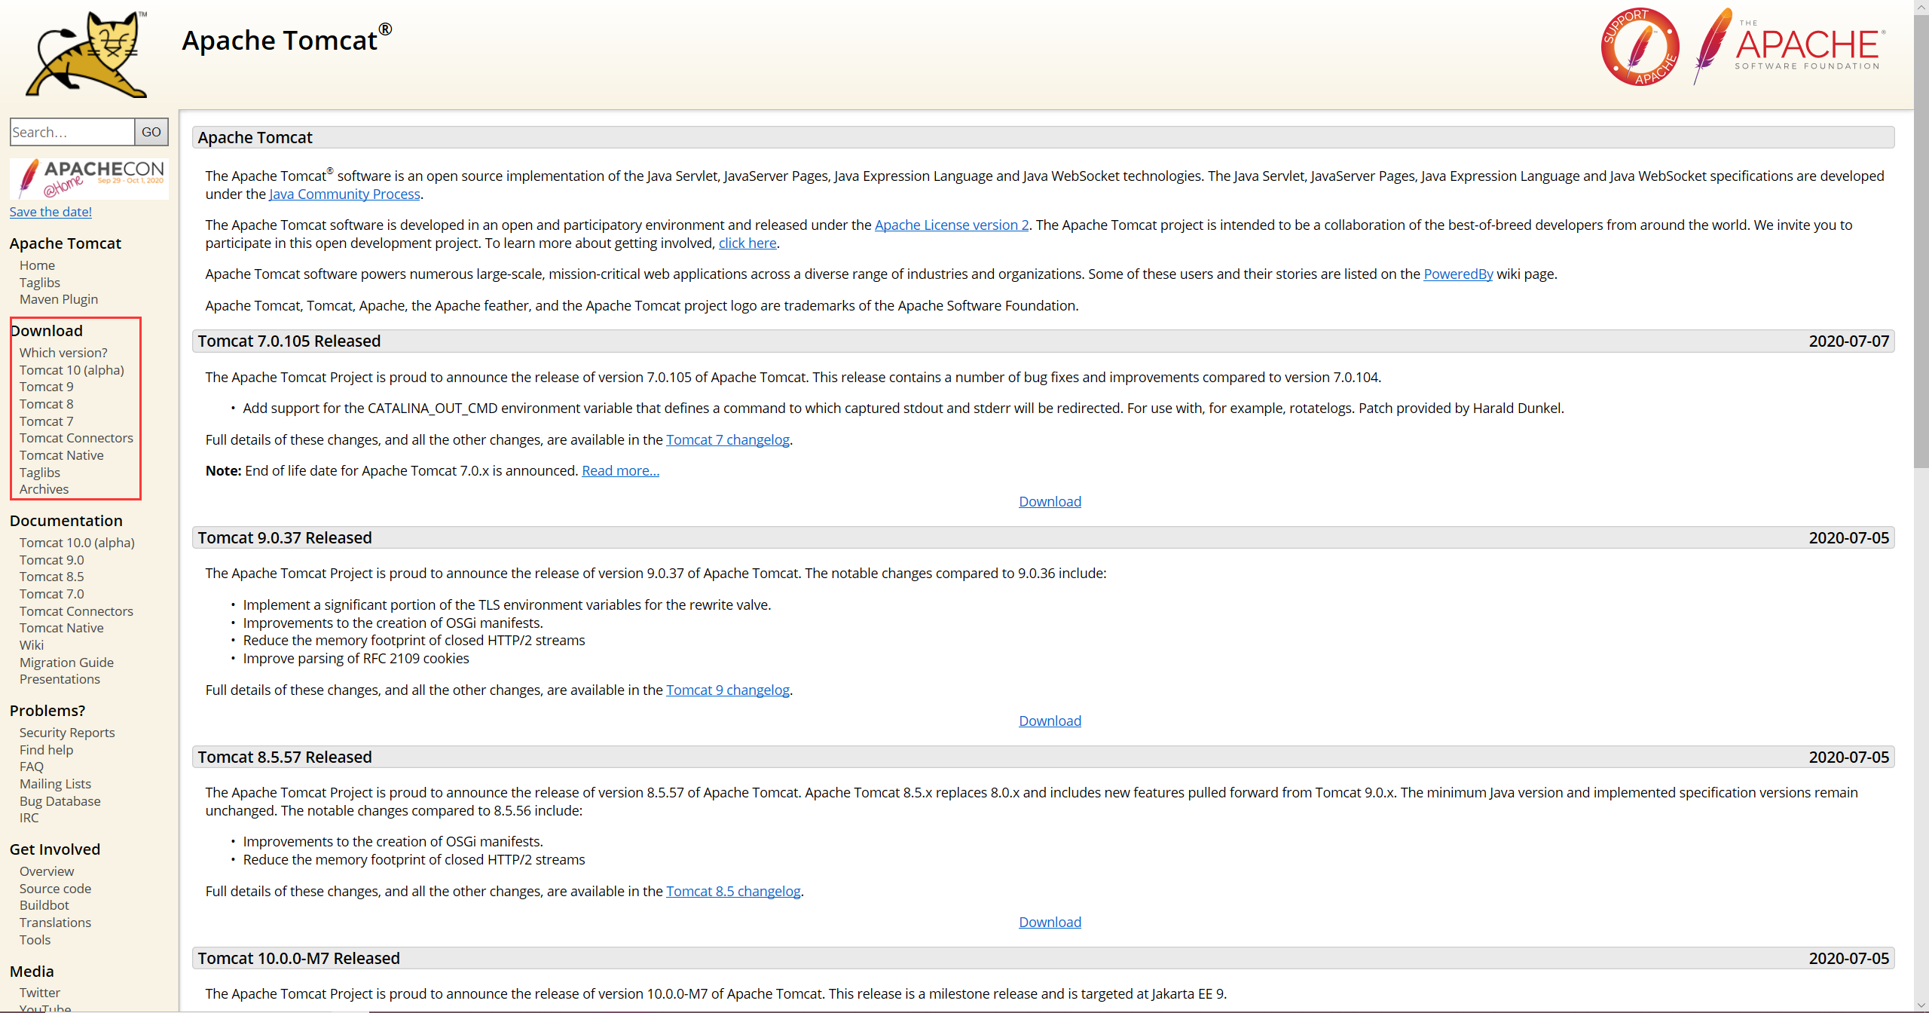Click Download link under Tomcat 9.0.37
This screenshot has width=1929, height=1013.
click(x=1050, y=721)
